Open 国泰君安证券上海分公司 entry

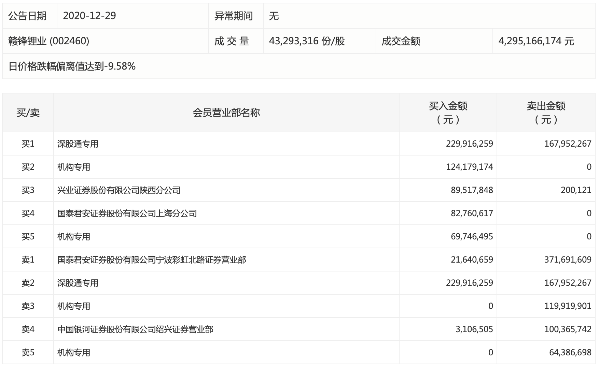coord(127,213)
